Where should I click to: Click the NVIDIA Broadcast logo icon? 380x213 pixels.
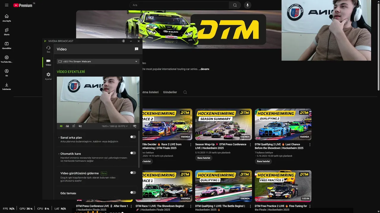pyautogui.click(x=45, y=41)
